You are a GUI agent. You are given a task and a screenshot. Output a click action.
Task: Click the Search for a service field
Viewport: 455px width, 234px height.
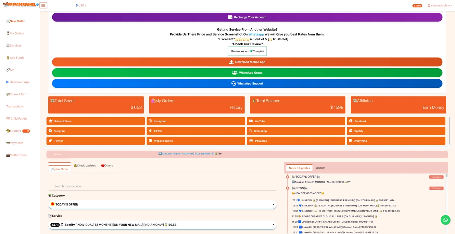pyautogui.click(x=162, y=186)
